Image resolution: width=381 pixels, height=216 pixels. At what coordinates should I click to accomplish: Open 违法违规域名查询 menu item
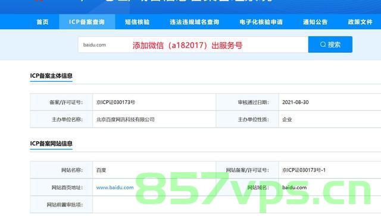(x=195, y=22)
